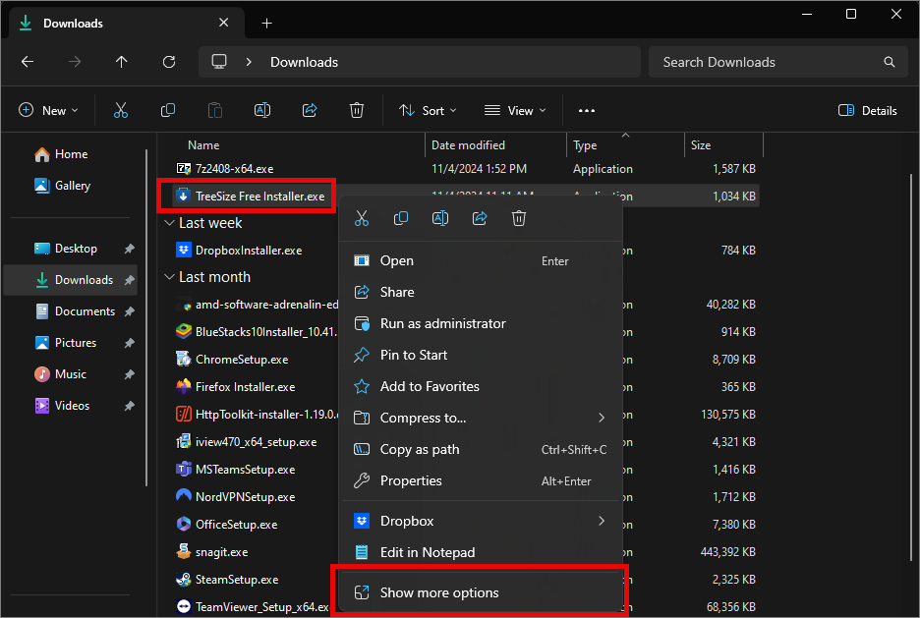Open the Sort dropdown
The image size is (920, 618).
pyautogui.click(x=428, y=110)
